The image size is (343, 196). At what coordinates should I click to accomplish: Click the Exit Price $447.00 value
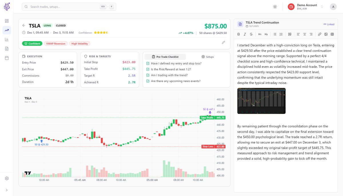coord(67,69)
